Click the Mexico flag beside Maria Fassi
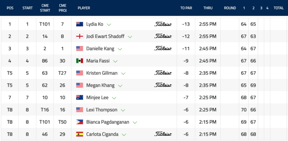Viewport: 288px width, 141px height. (x=80, y=61)
